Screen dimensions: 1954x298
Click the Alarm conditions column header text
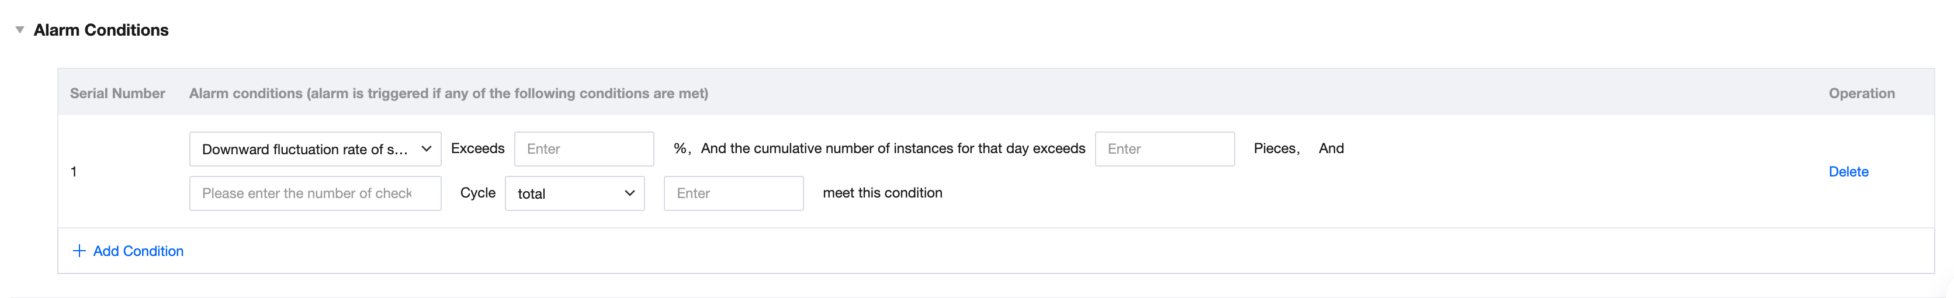click(448, 93)
